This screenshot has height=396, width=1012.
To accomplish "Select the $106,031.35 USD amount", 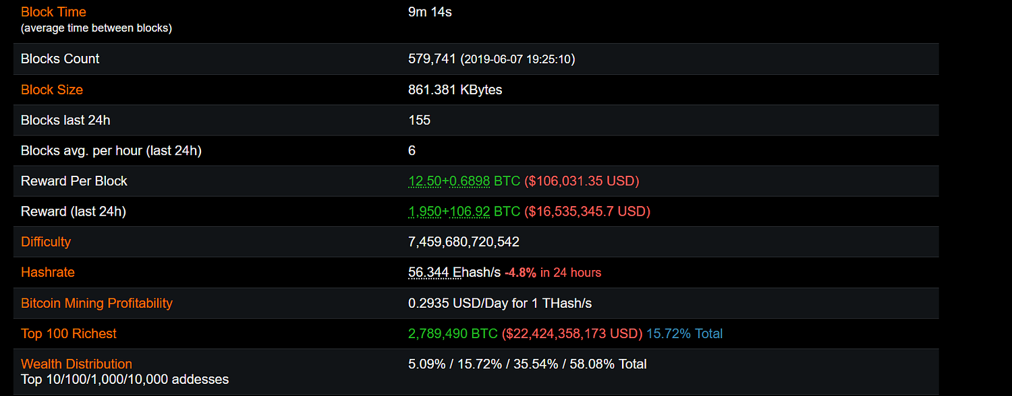I will pyautogui.click(x=582, y=181).
